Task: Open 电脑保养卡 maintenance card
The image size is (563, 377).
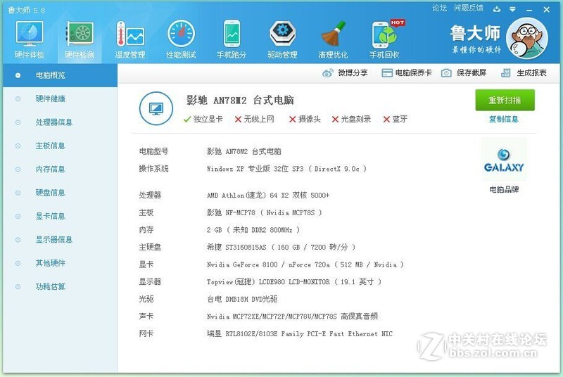Action: (x=407, y=73)
